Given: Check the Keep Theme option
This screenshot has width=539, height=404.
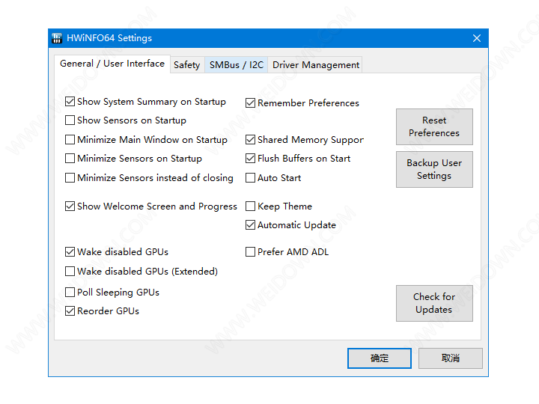Looking at the screenshot, I should (250, 206).
